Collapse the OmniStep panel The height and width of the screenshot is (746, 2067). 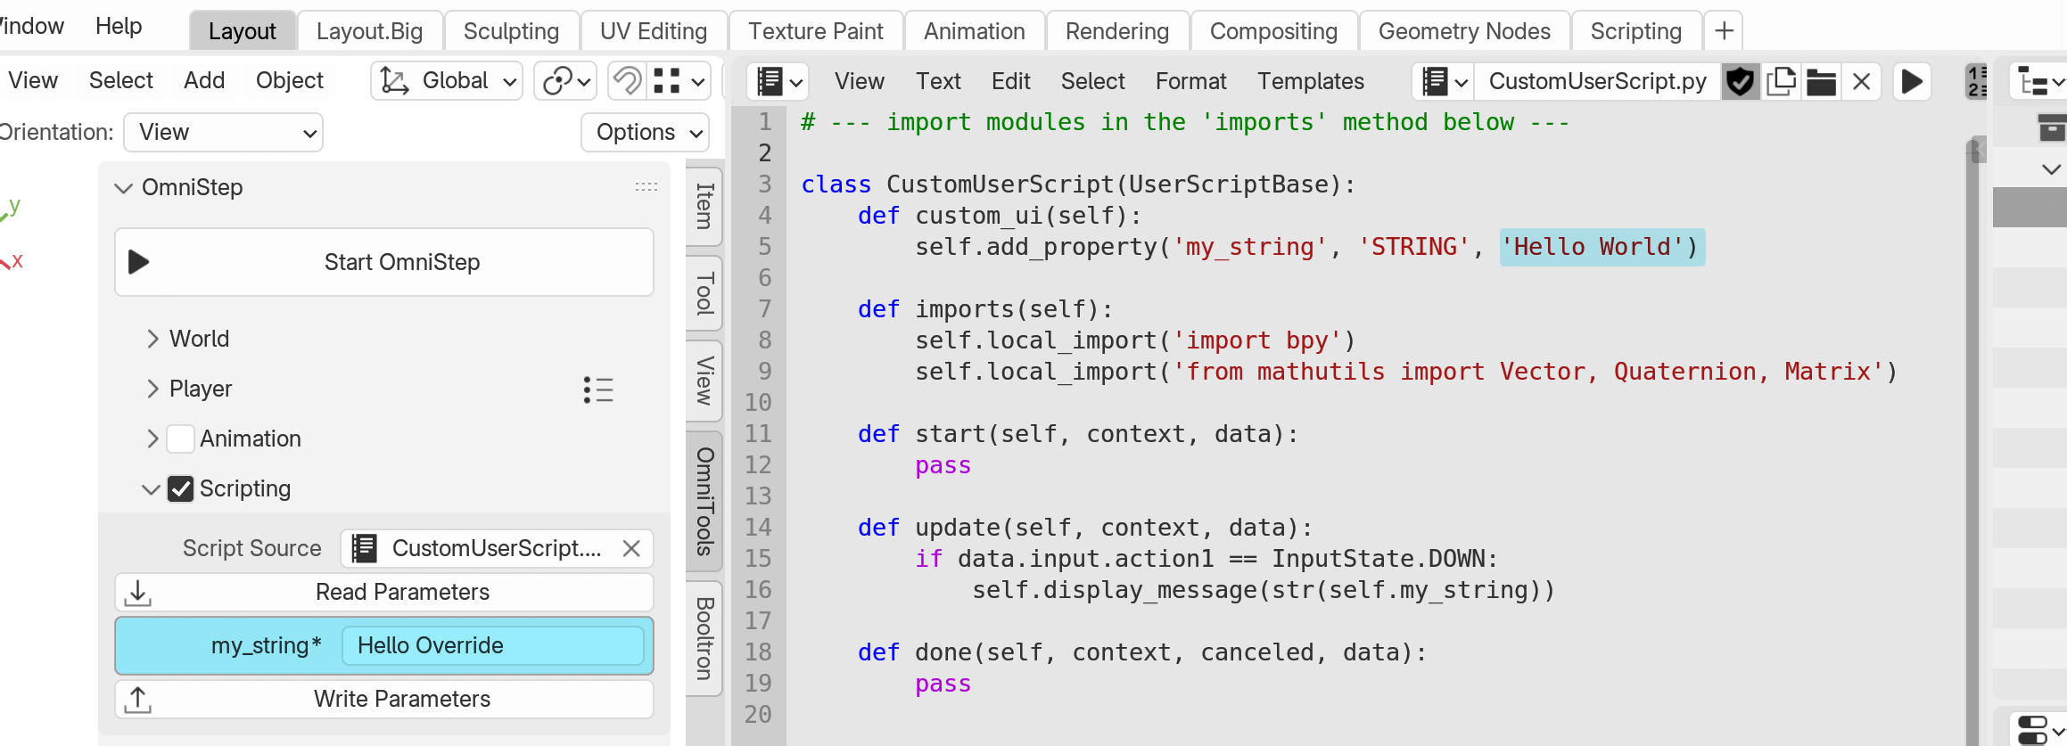123,188
